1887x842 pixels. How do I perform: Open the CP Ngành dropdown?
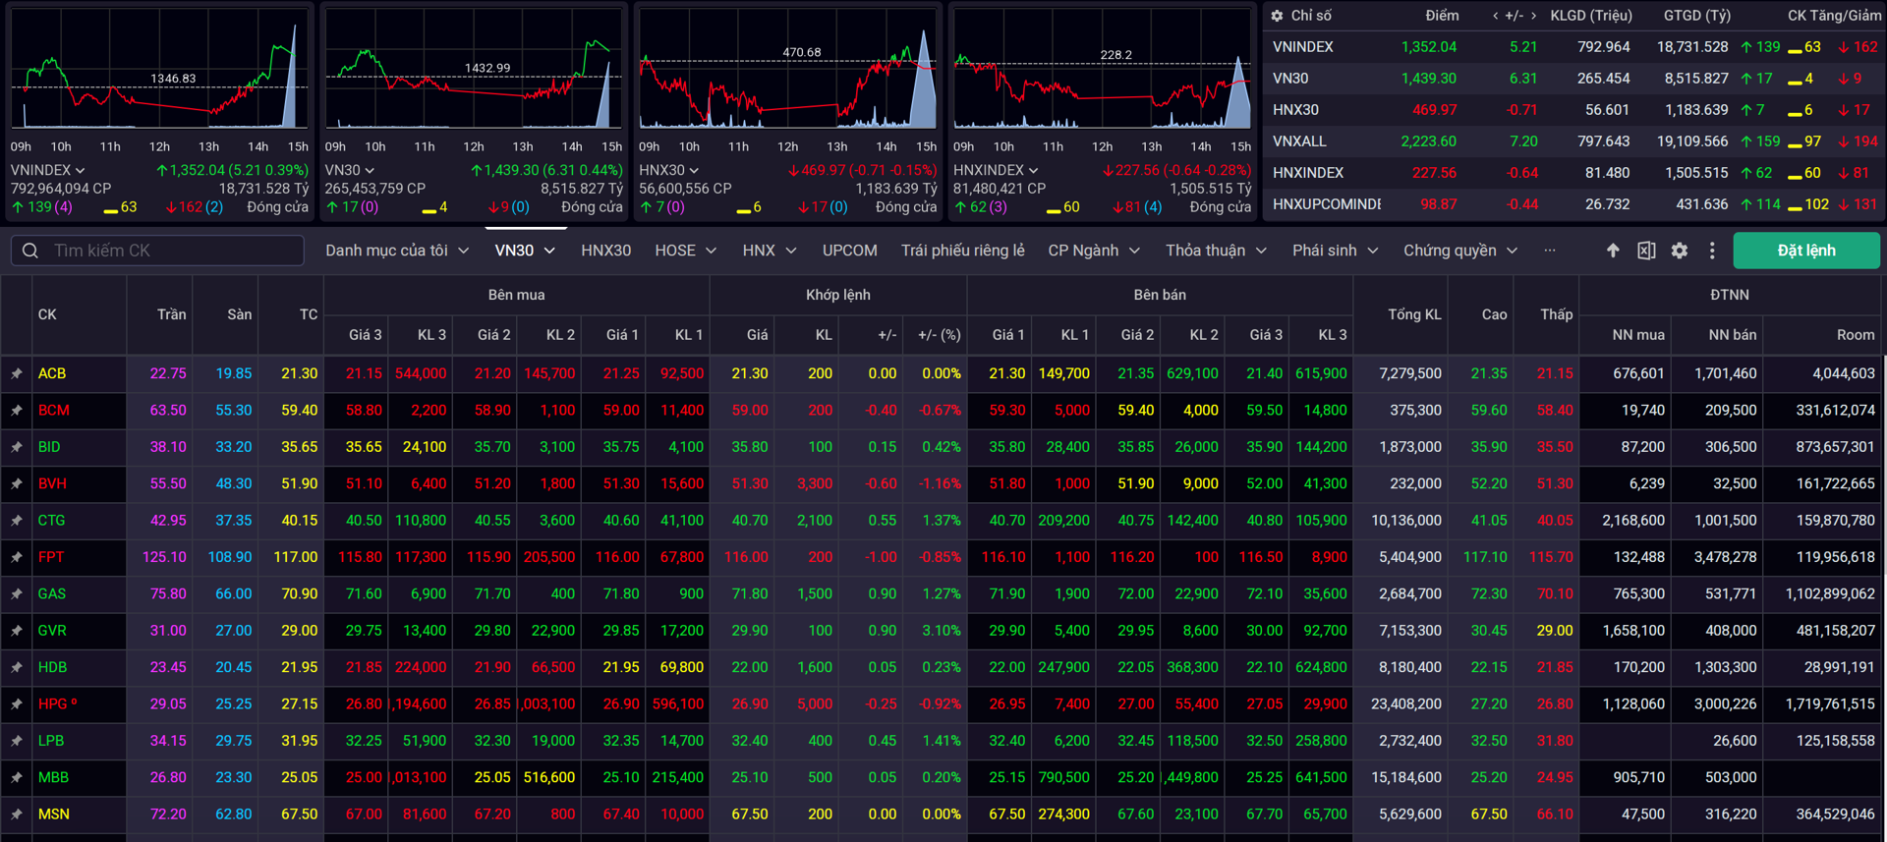[x=1094, y=251]
